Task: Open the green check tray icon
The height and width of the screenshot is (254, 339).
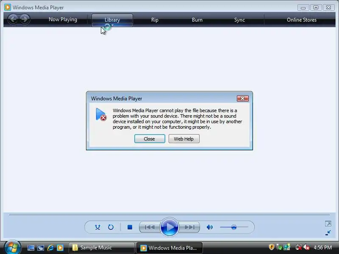Action: point(279,247)
